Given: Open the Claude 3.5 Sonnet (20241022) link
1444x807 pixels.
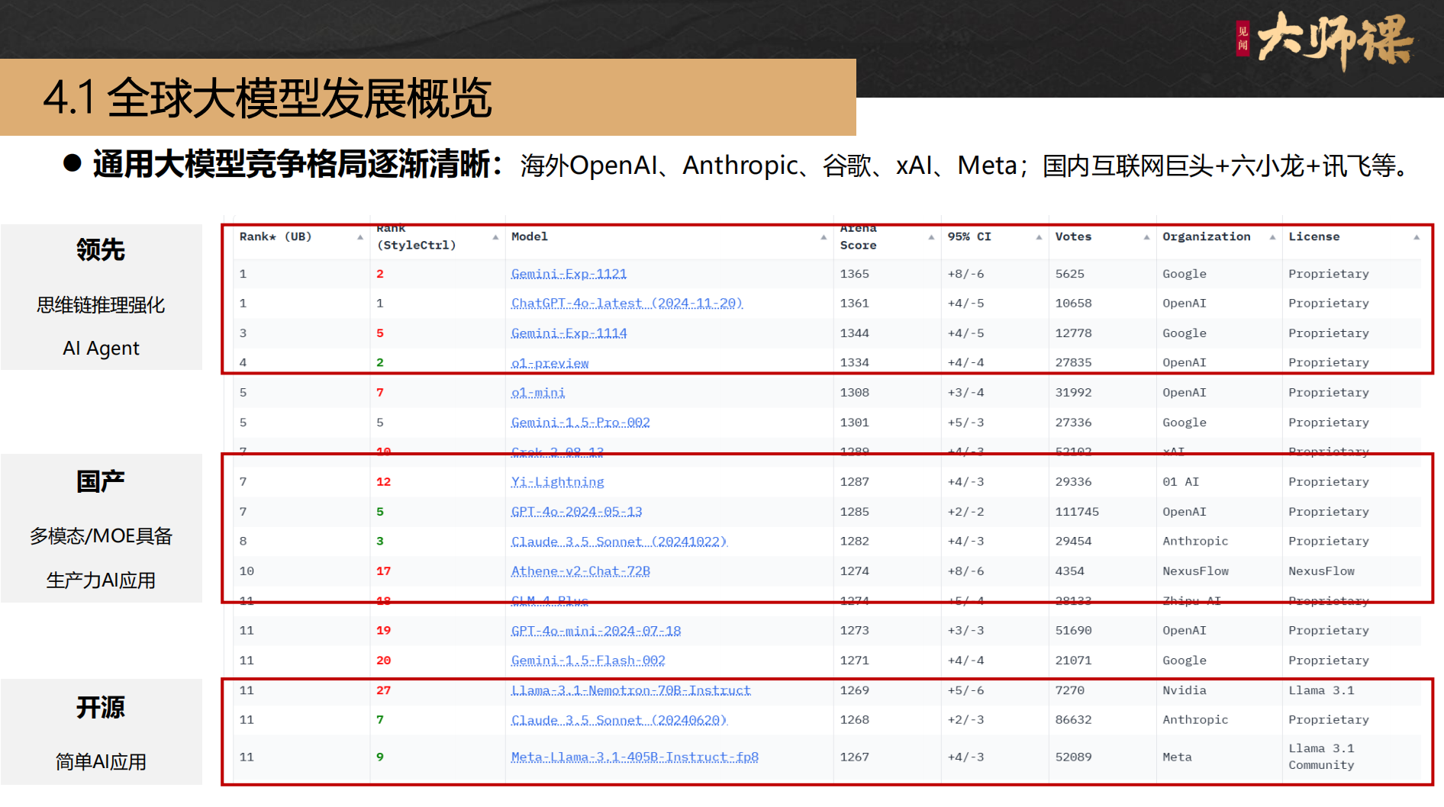Looking at the screenshot, I should 619,542.
